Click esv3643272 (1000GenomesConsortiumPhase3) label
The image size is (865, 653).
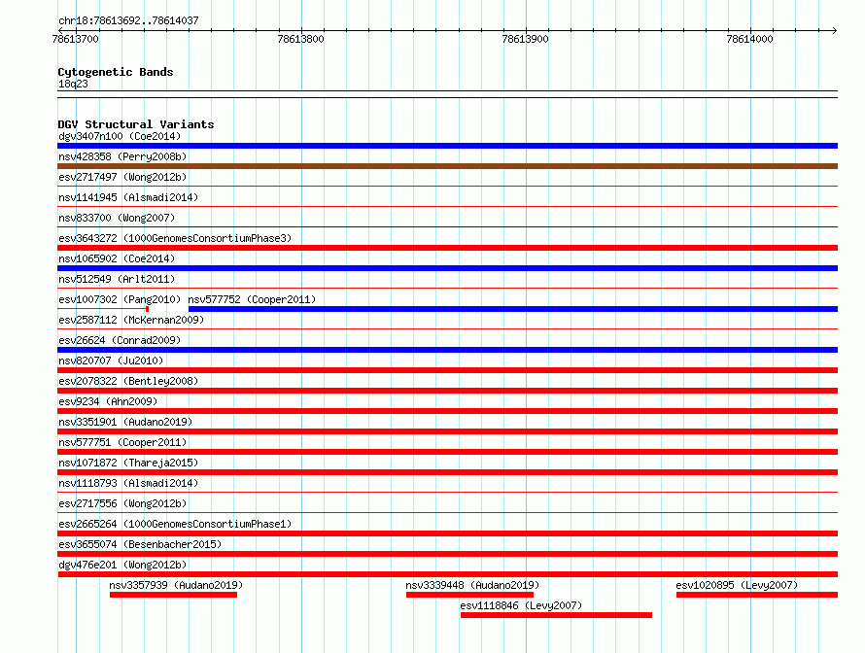coord(175,238)
